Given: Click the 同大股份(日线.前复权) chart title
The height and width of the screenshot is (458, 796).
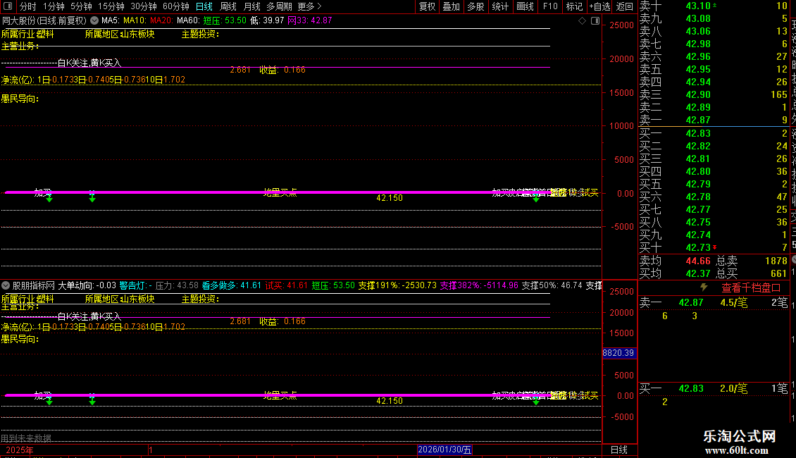Looking at the screenshot, I should pyautogui.click(x=44, y=21).
